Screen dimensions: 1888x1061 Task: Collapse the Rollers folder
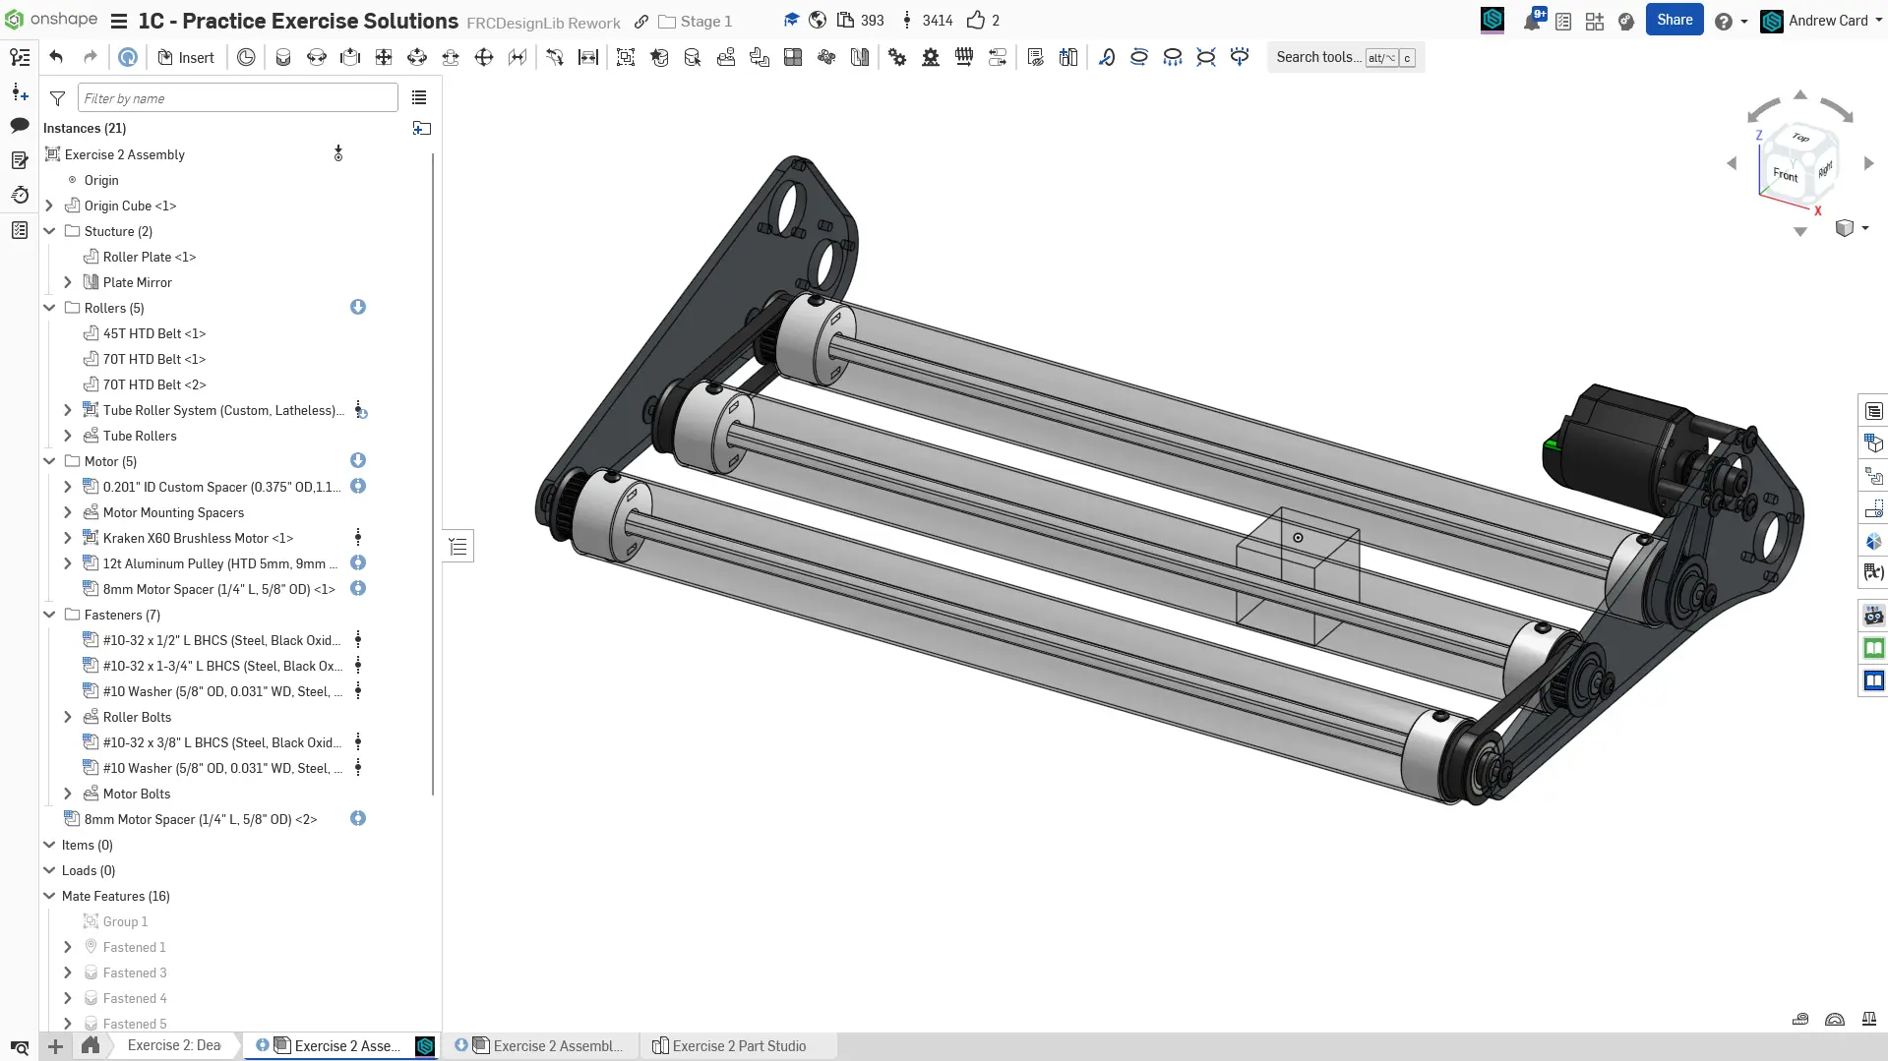tap(49, 308)
